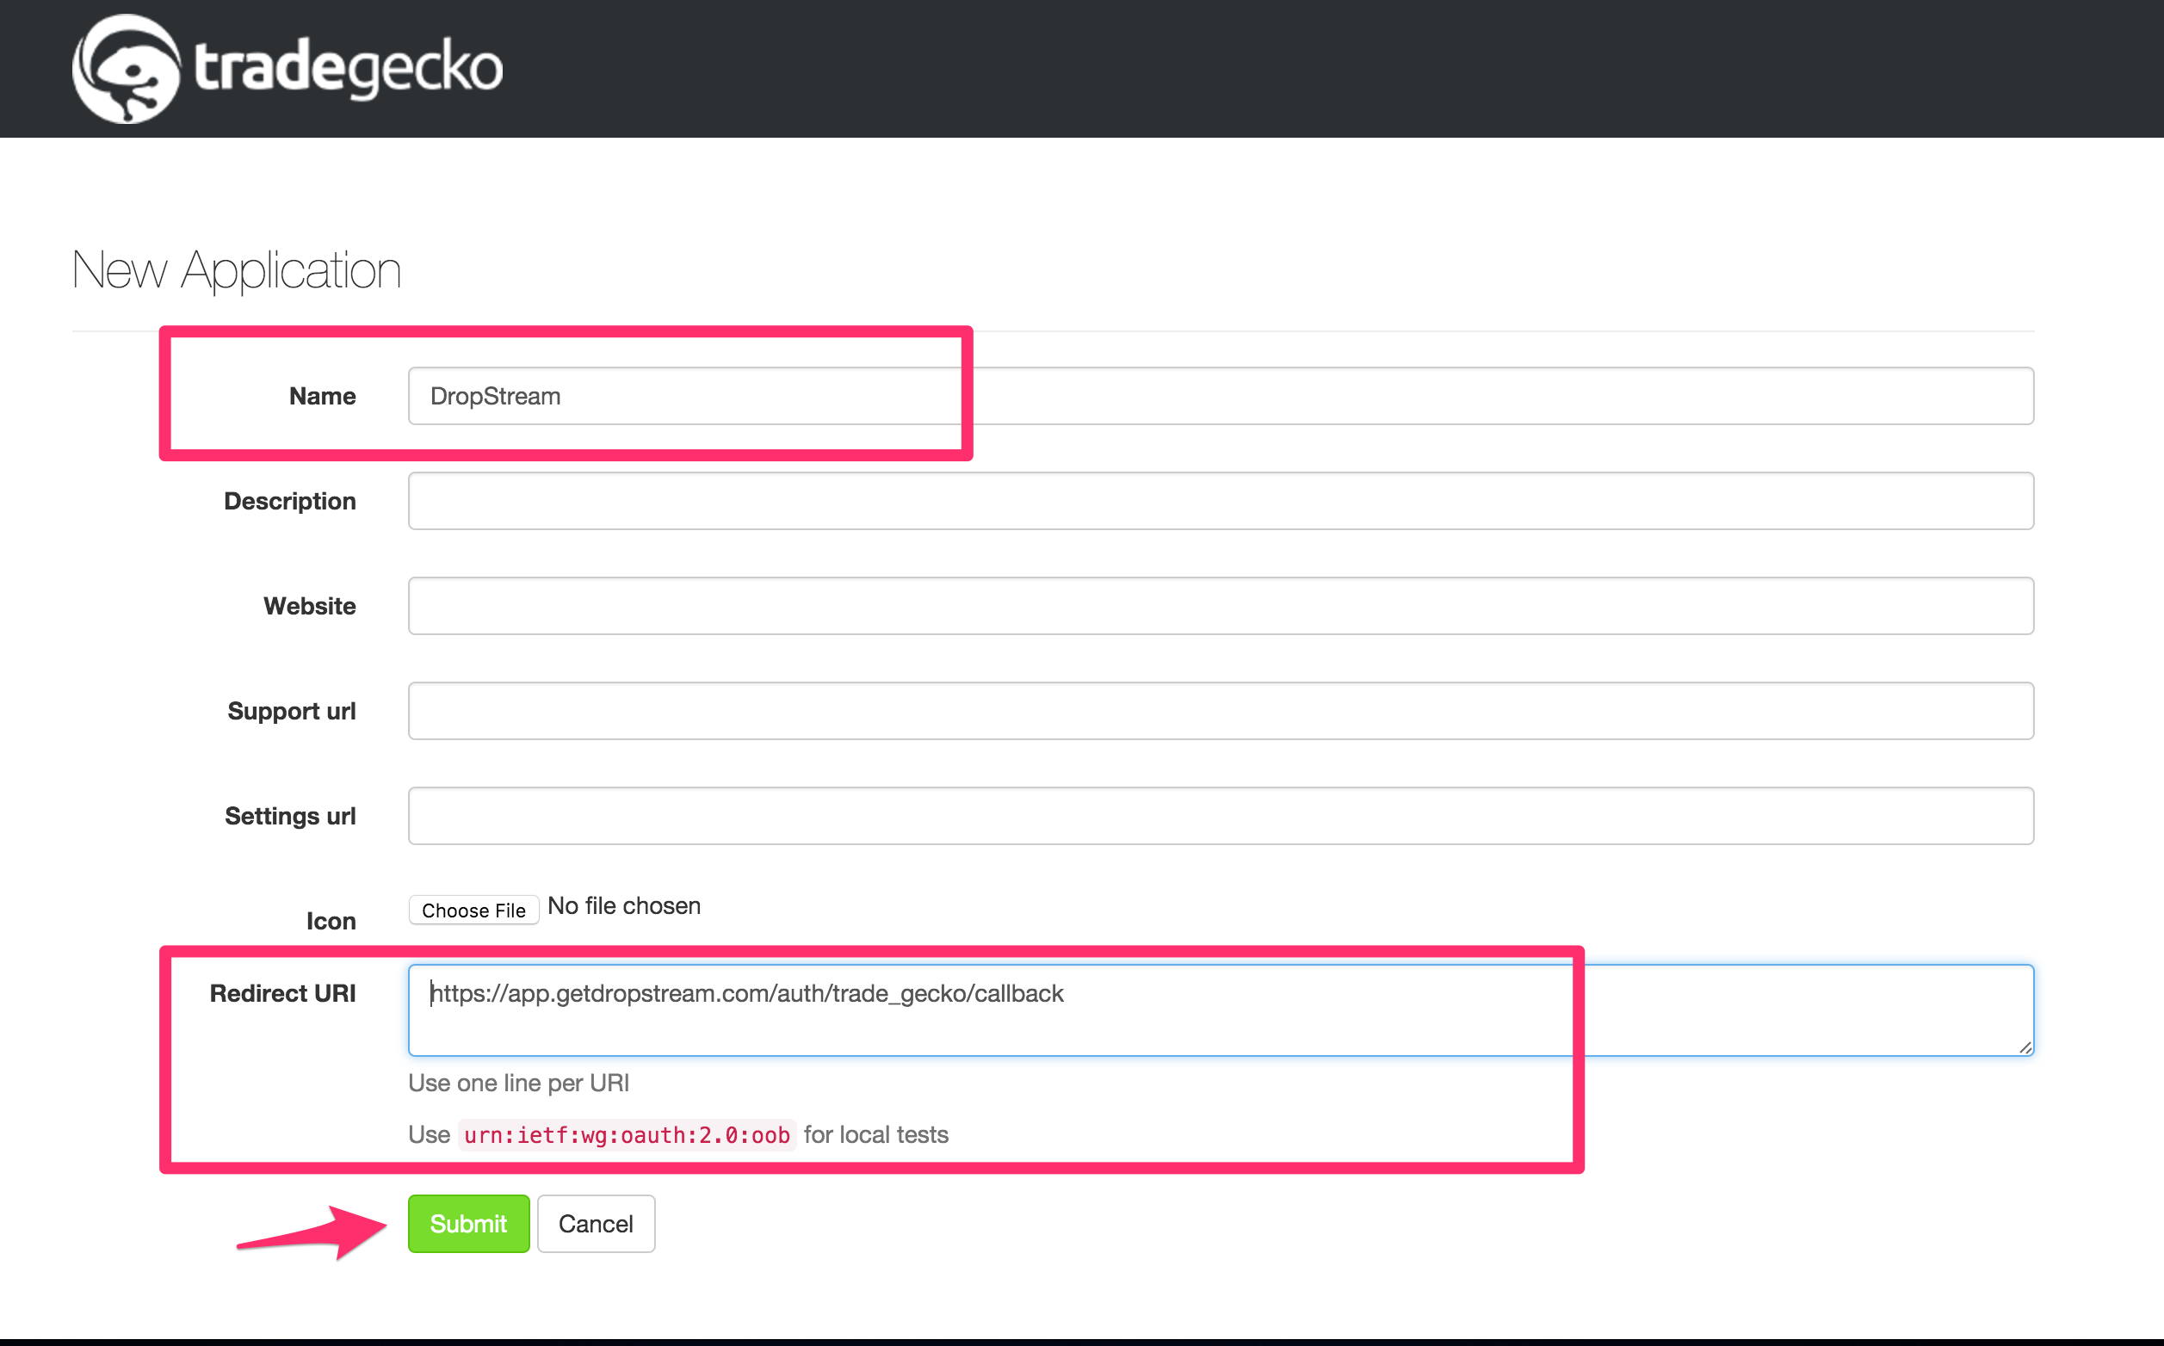The height and width of the screenshot is (1346, 2164).
Task: Click the TradeGecko gecko logo icon
Action: (127, 69)
